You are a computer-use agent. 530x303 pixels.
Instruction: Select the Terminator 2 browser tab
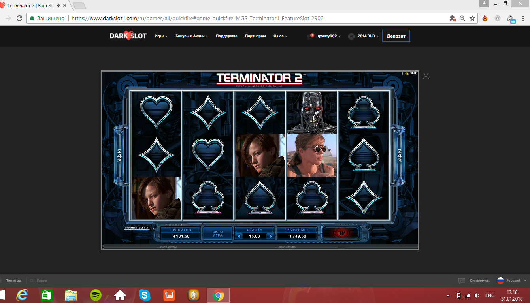pyautogui.click(x=33, y=6)
